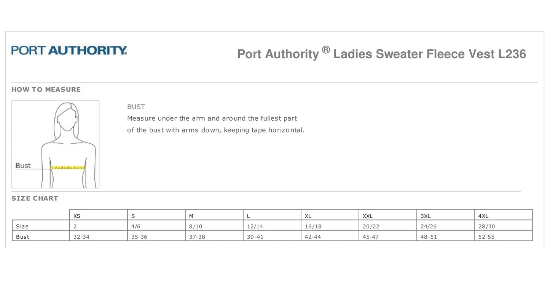Click the SIZE CHART heading
This screenshot has width=550, height=281.
point(35,198)
